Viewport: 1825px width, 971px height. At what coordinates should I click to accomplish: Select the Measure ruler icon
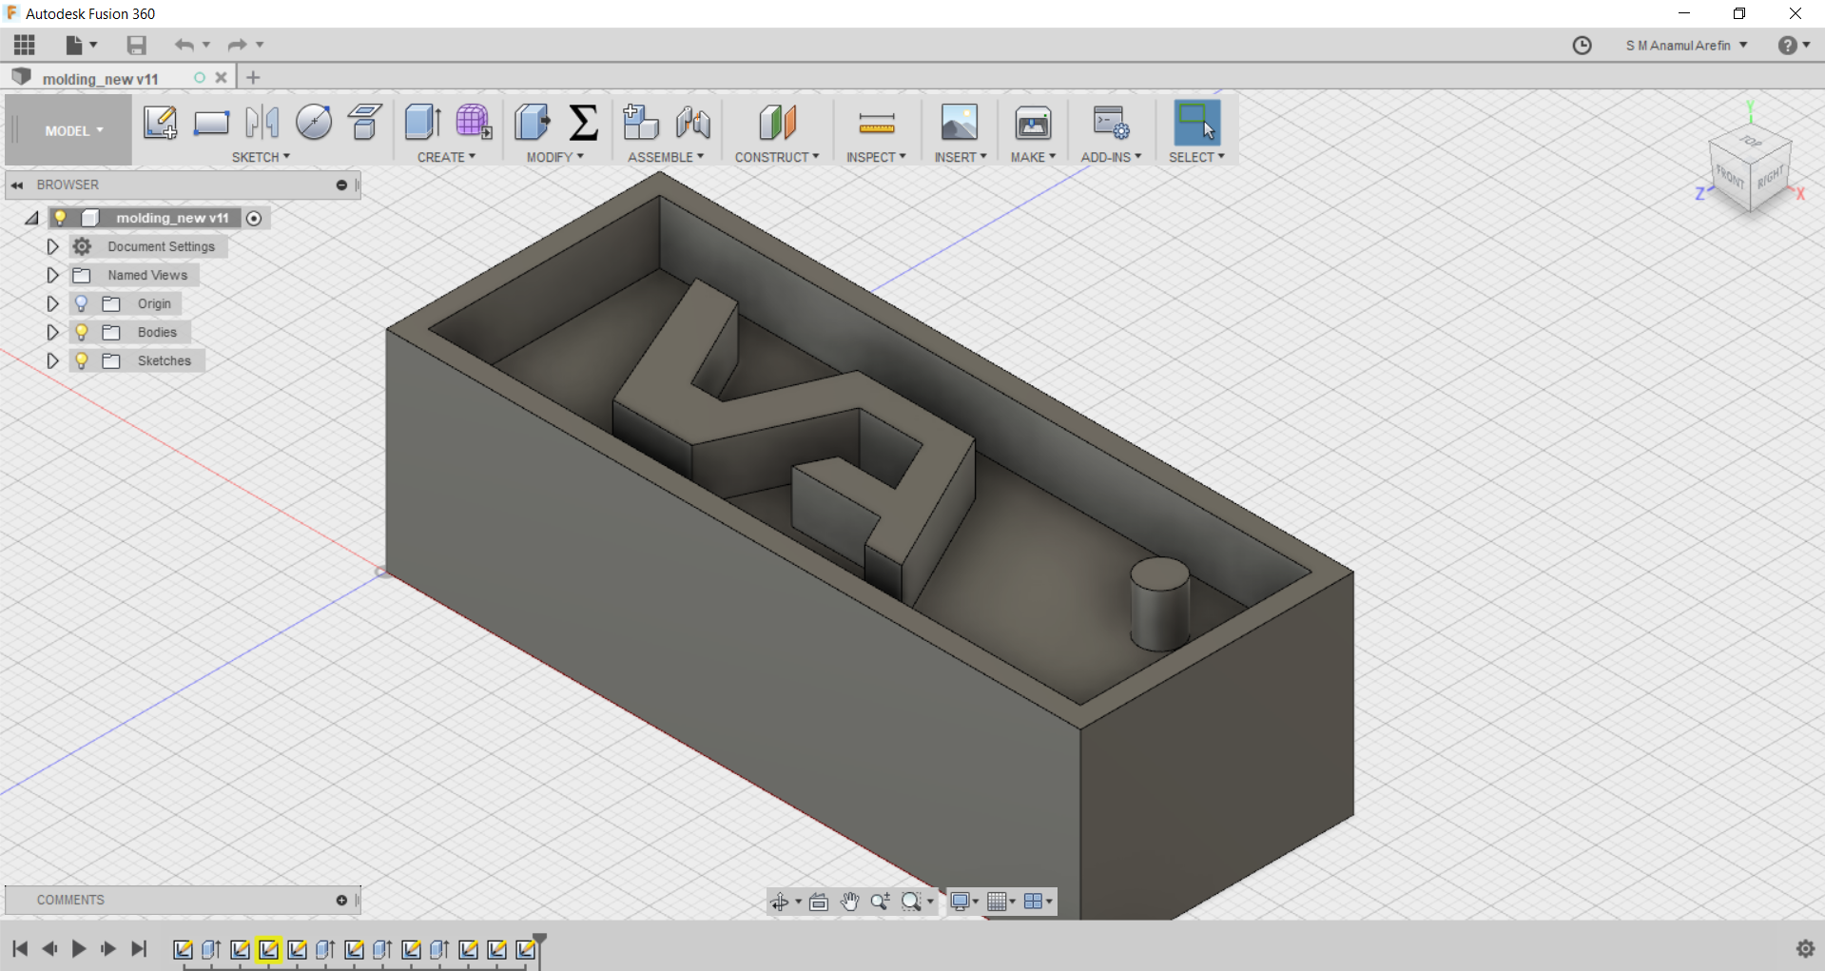(x=877, y=123)
